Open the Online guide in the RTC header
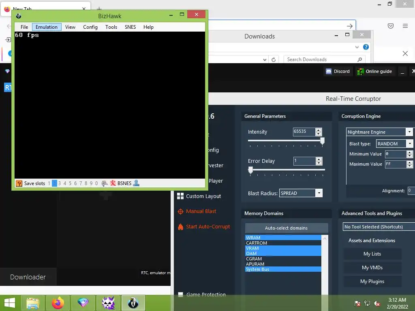This screenshot has height=311, width=415. [x=374, y=71]
